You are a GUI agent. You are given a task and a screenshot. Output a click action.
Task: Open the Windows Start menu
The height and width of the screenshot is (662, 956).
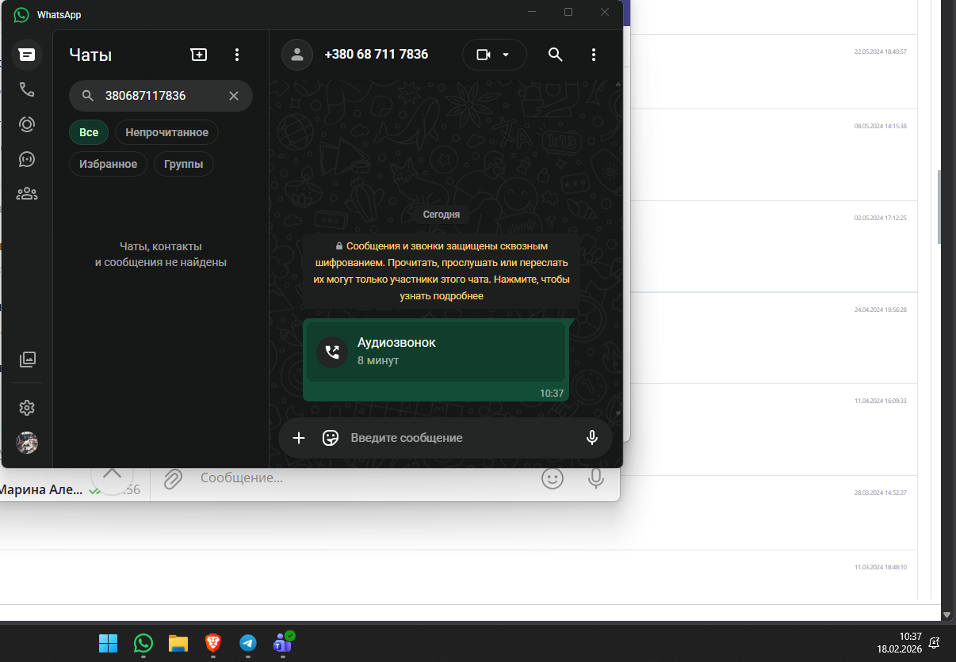(108, 643)
